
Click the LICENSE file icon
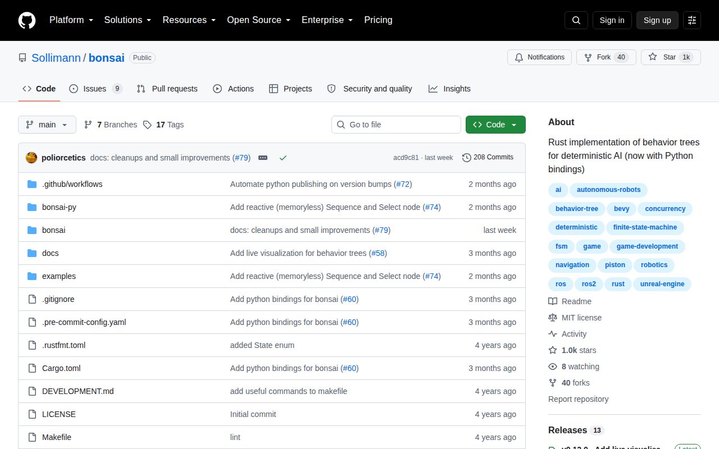32,414
